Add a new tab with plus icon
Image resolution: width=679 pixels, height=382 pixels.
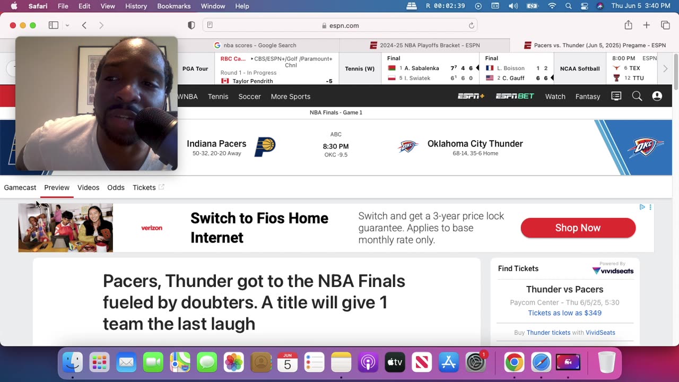pyautogui.click(x=647, y=25)
